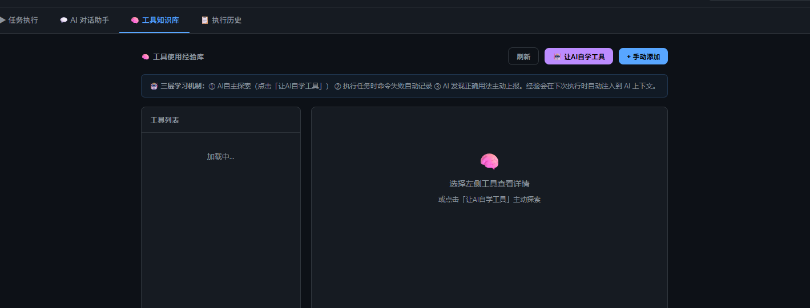Viewport: 810px width, 308px height.
Task: Click the chat bubble icon on AI 对话助手 tab
Action: [x=63, y=20]
